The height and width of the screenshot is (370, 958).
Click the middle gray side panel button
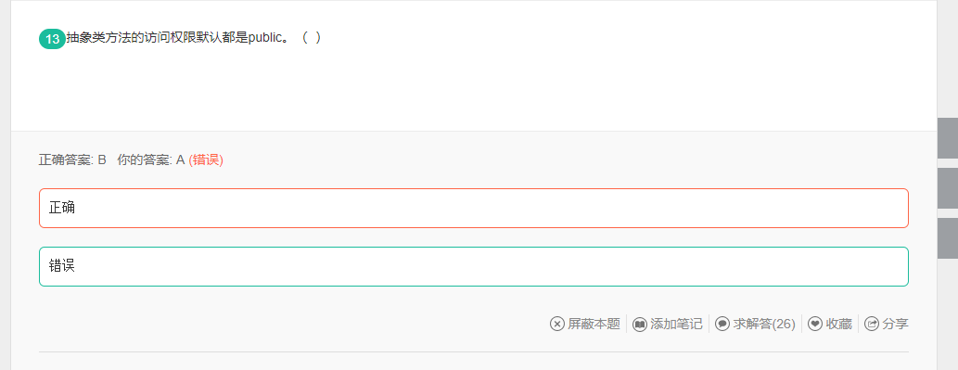click(x=948, y=188)
